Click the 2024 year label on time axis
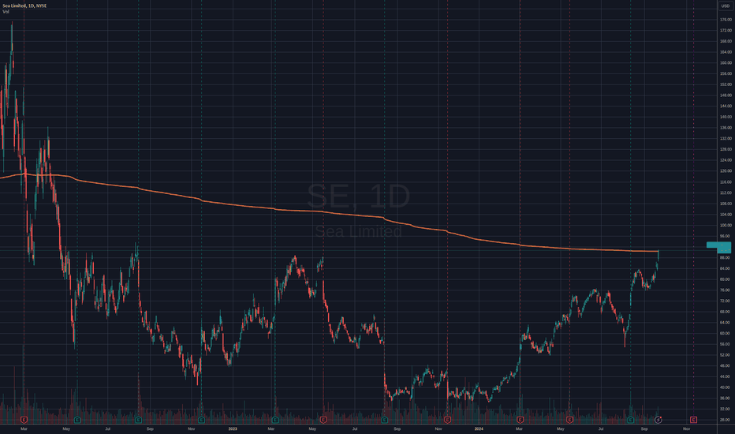The width and height of the screenshot is (735, 434). [479, 428]
